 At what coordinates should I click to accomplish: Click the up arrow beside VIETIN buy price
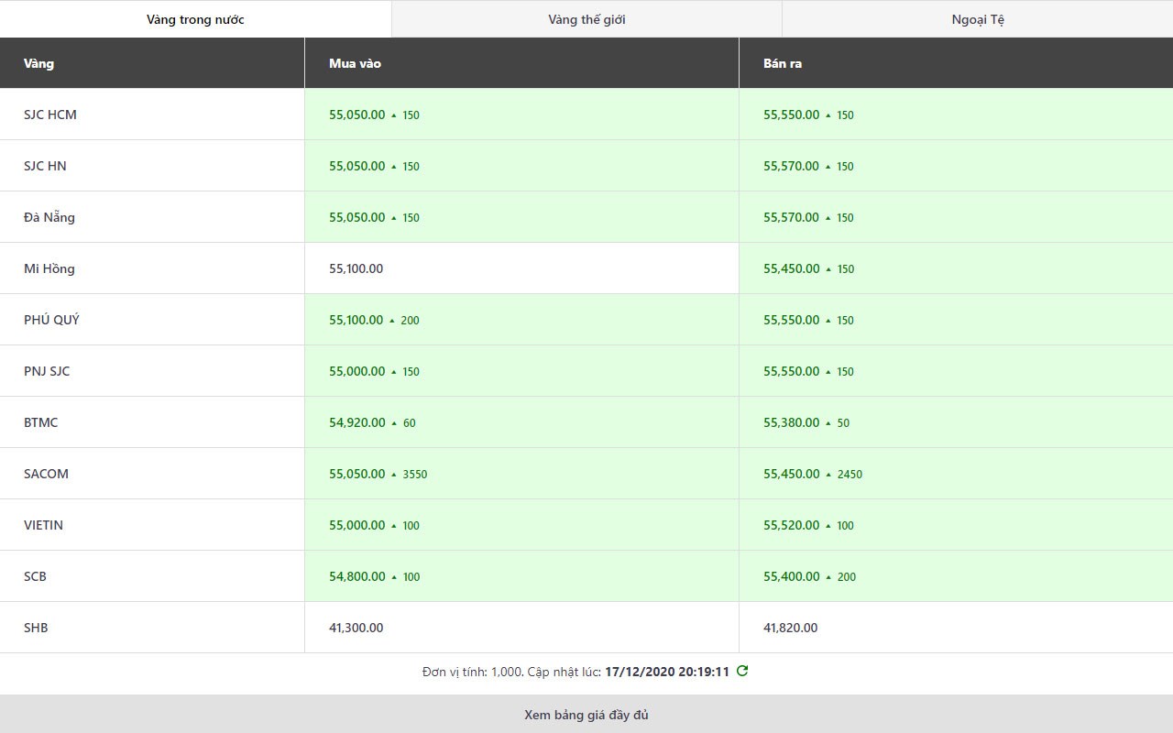pyautogui.click(x=394, y=526)
